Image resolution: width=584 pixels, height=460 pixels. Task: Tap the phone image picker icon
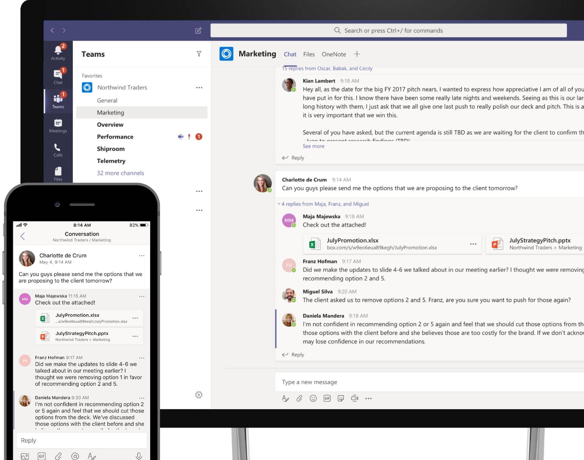[25, 456]
